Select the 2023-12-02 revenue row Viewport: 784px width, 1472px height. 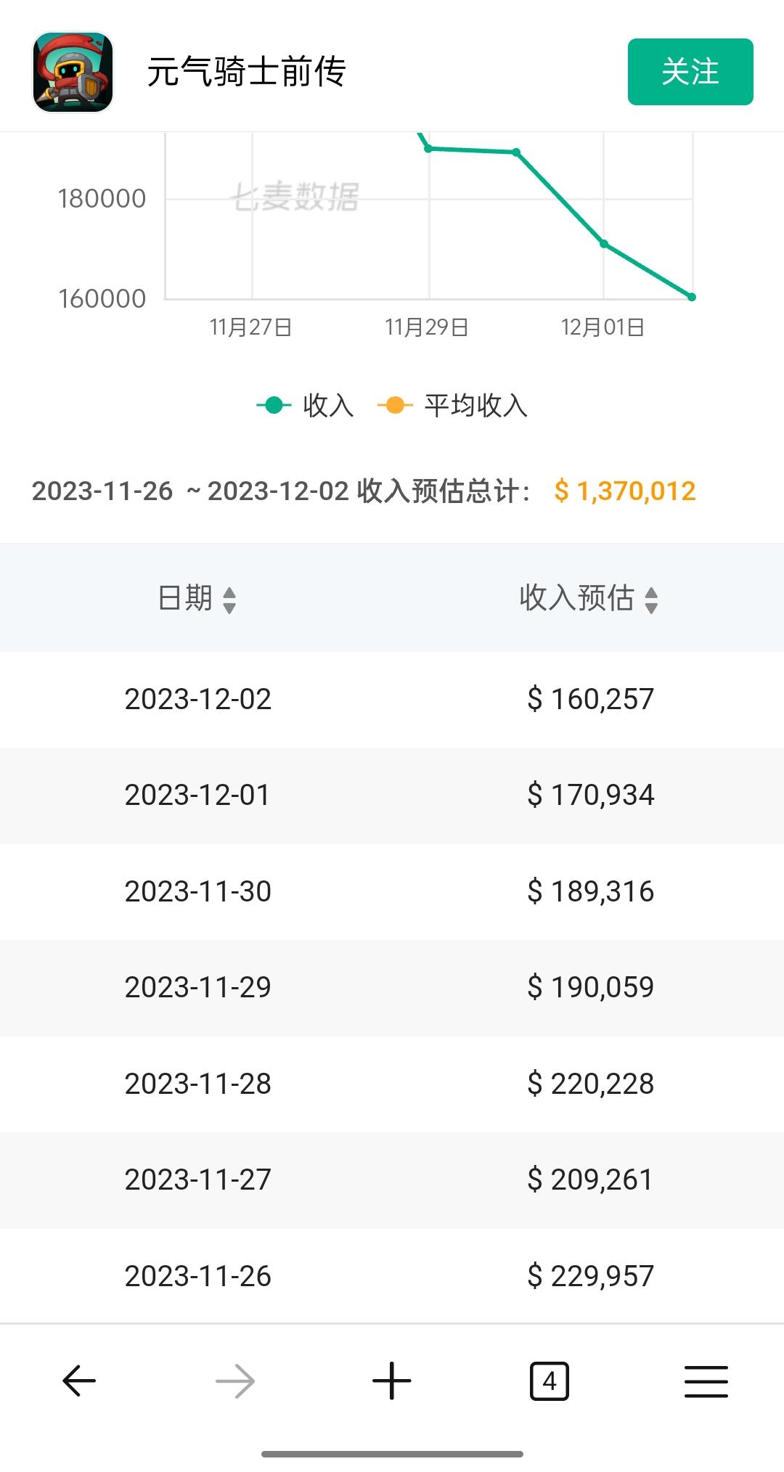point(392,699)
